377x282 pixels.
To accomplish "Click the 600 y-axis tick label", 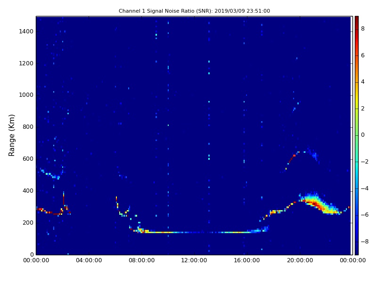I will 28,159.
